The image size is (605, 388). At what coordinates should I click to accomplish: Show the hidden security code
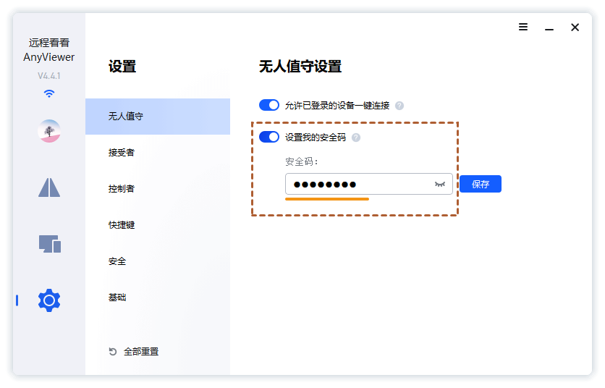click(x=439, y=185)
